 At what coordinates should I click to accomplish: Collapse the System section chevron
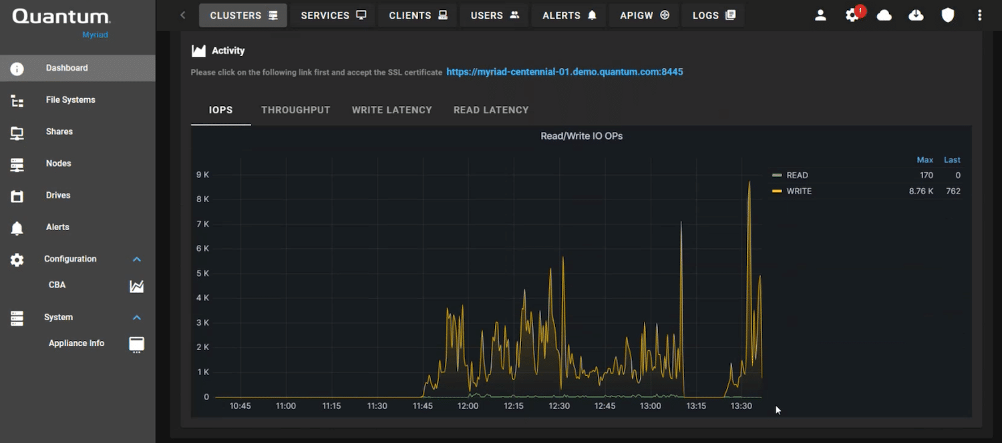coord(136,318)
